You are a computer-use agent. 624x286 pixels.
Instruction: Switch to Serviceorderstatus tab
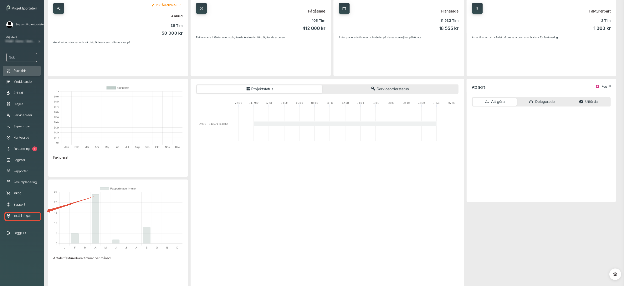coord(390,89)
